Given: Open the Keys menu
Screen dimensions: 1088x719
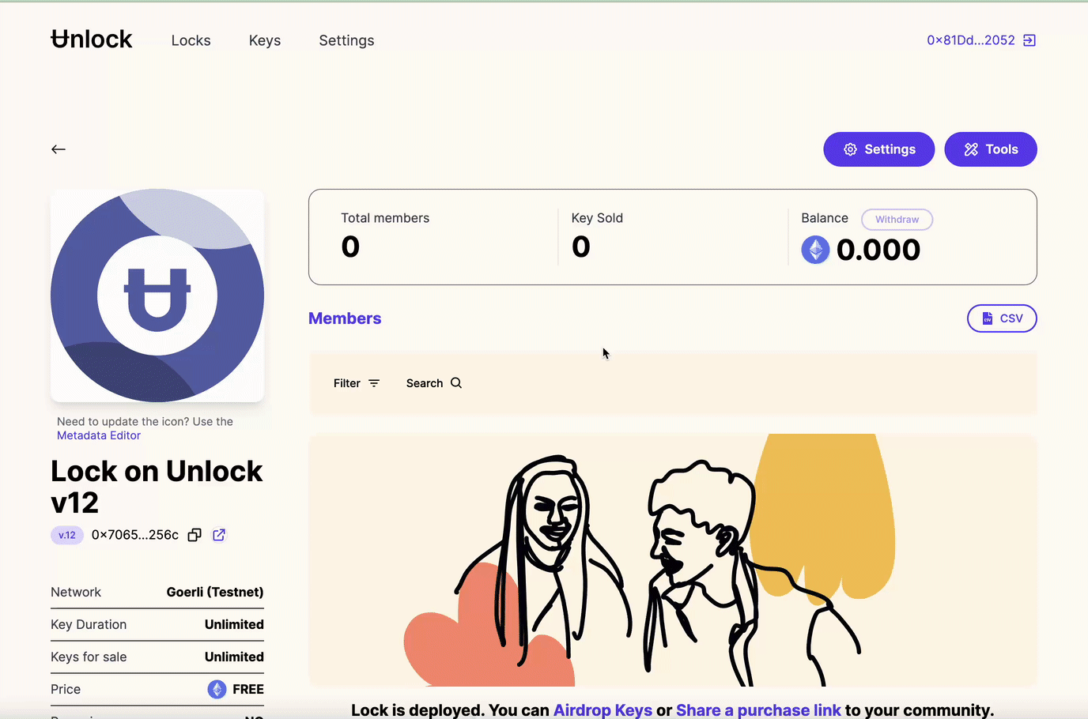Looking at the screenshot, I should point(265,40).
